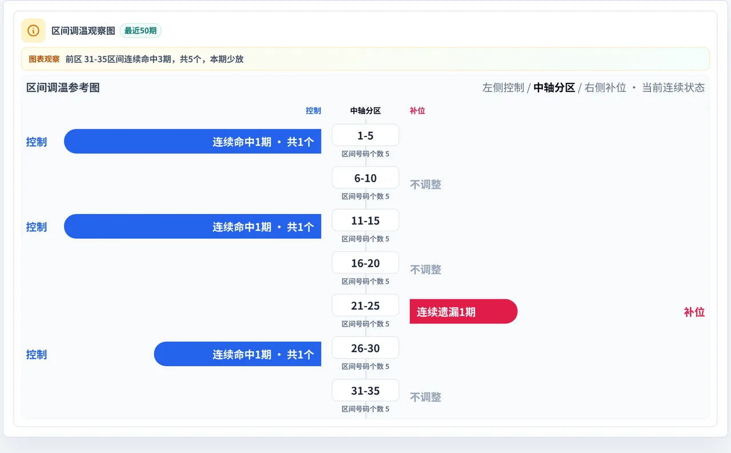
Task: Click the blue bar beside zone 26-30
Action: point(238,354)
